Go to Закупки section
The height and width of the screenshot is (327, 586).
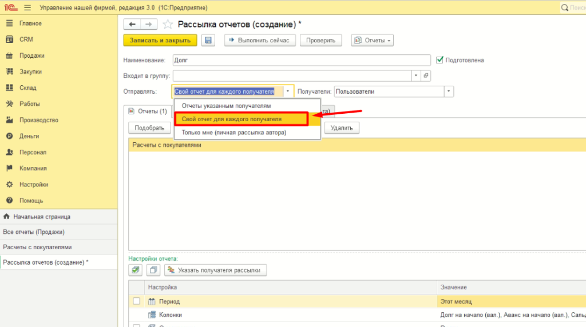tap(31, 71)
